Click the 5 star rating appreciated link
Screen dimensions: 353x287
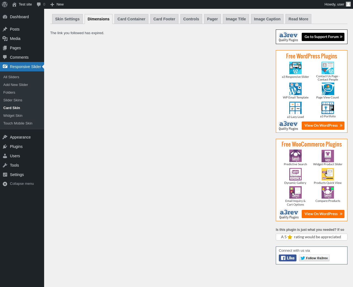[x=312, y=237]
